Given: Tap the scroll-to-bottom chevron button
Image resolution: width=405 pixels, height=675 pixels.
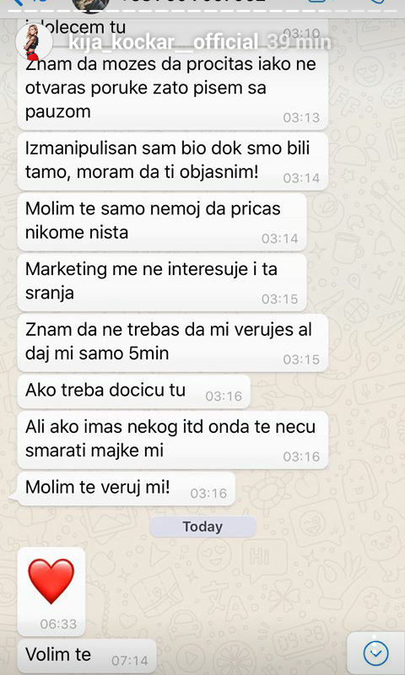Looking at the screenshot, I should click(x=375, y=653).
